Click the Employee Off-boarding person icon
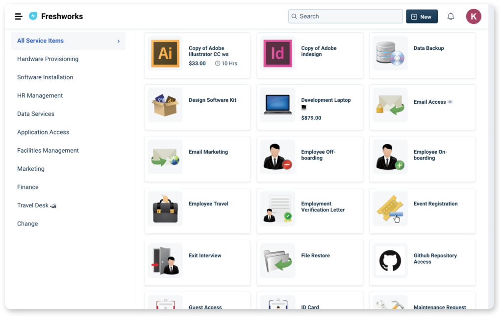The image size is (502, 318). tap(277, 157)
